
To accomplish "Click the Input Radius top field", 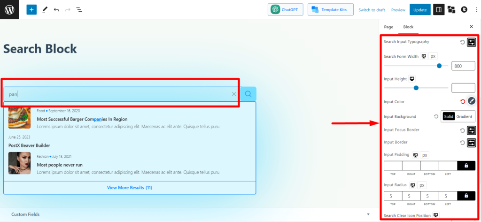I will click(x=393, y=196).
